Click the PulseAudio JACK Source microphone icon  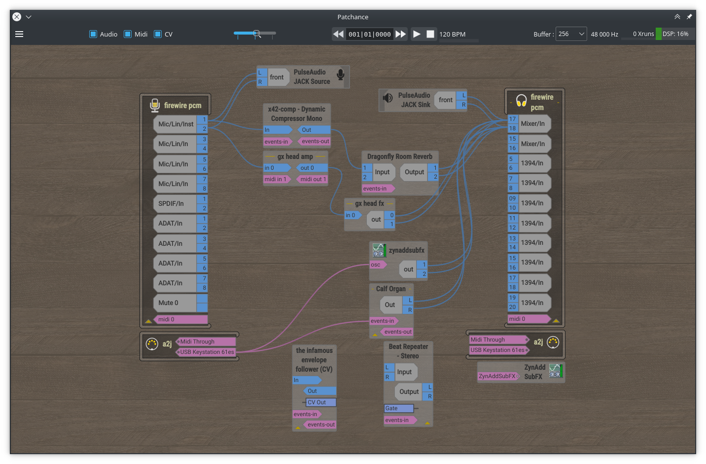pyautogui.click(x=340, y=75)
